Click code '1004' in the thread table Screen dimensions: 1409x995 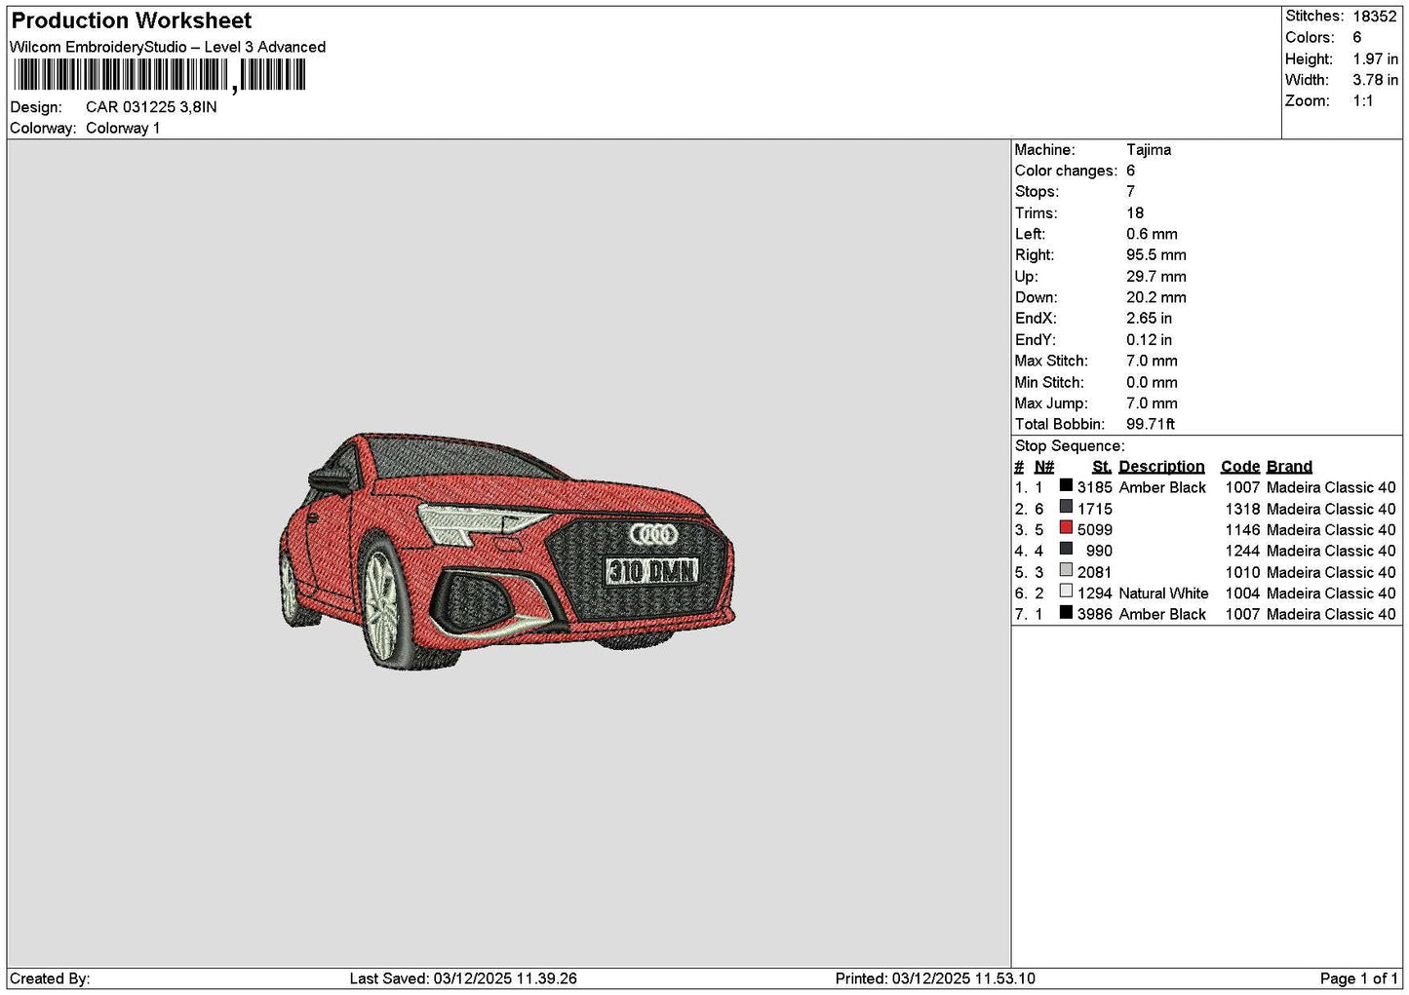1242,593
